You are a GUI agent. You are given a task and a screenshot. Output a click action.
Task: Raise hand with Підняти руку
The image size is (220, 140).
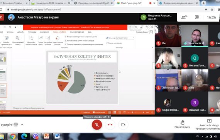pos(182,124)
